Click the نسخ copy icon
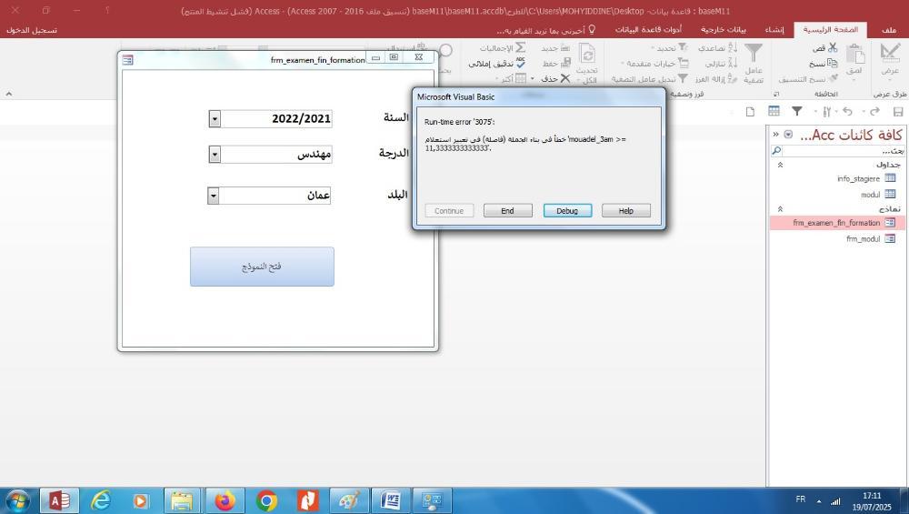The image size is (909, 514). [x=832, y=63]
